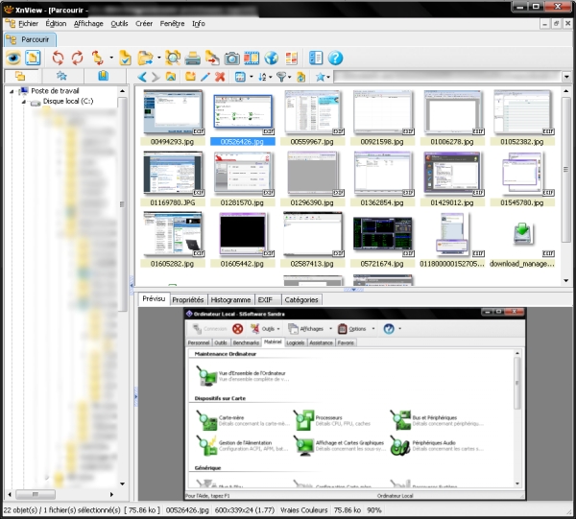
Task: Collapse the Poste de travail tree node
Action: click(x=12, y=91)
